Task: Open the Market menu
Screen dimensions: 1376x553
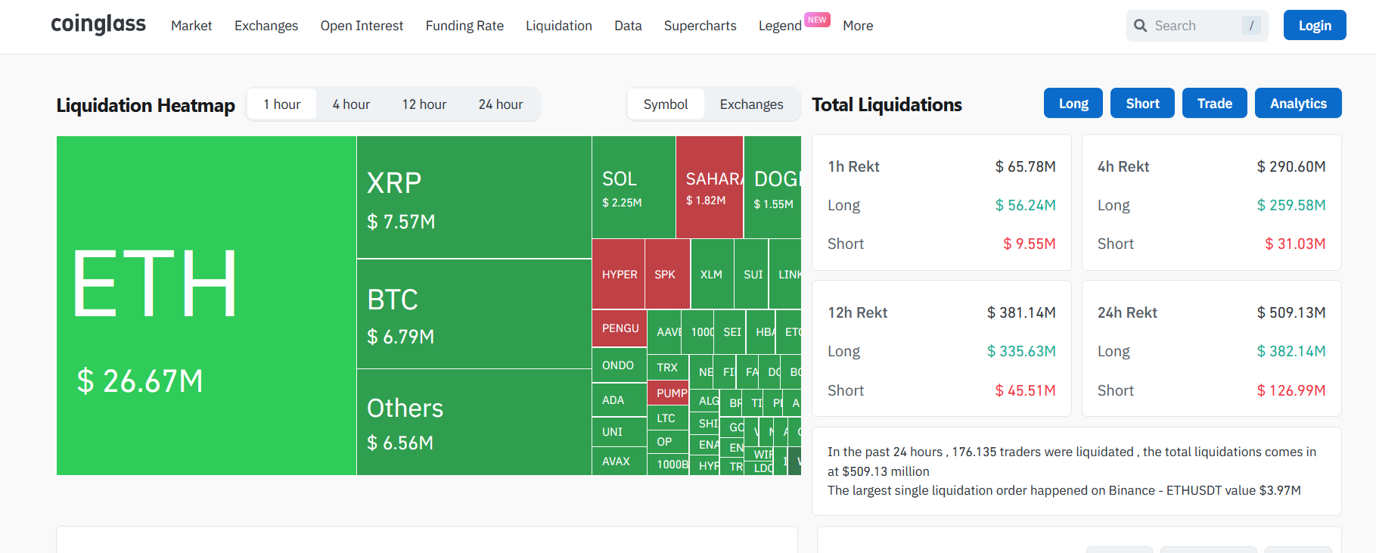Action: coord(191,26)
